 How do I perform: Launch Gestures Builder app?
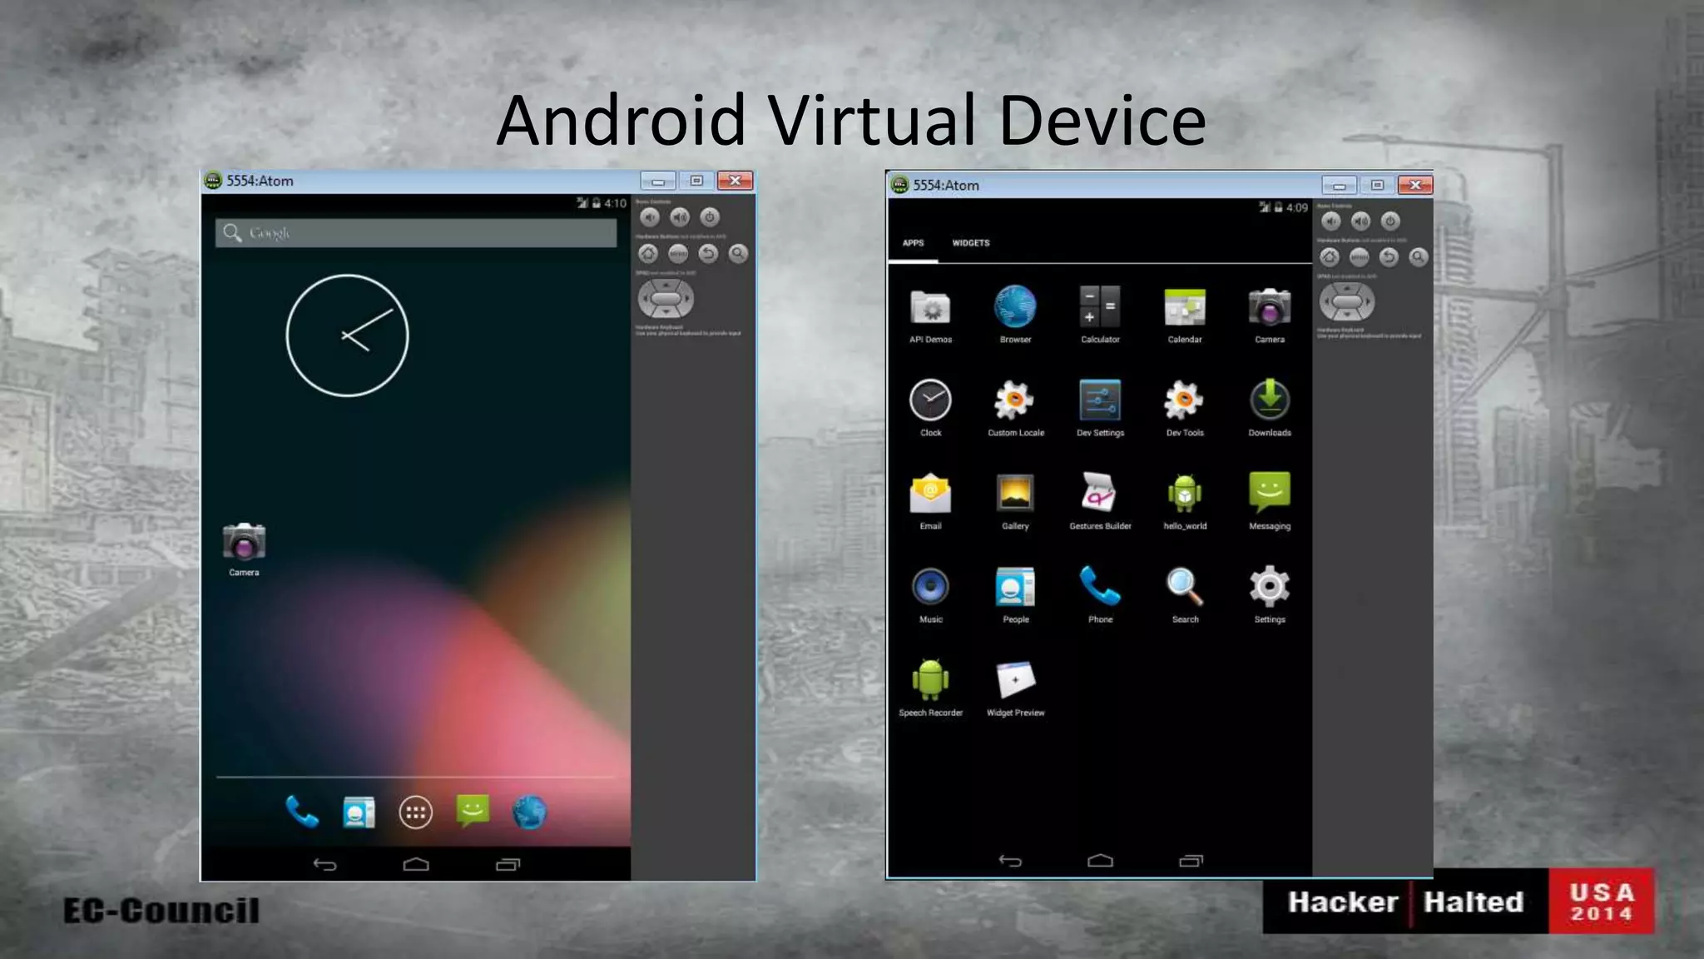pyautogui.click(x=1100, y=502)
